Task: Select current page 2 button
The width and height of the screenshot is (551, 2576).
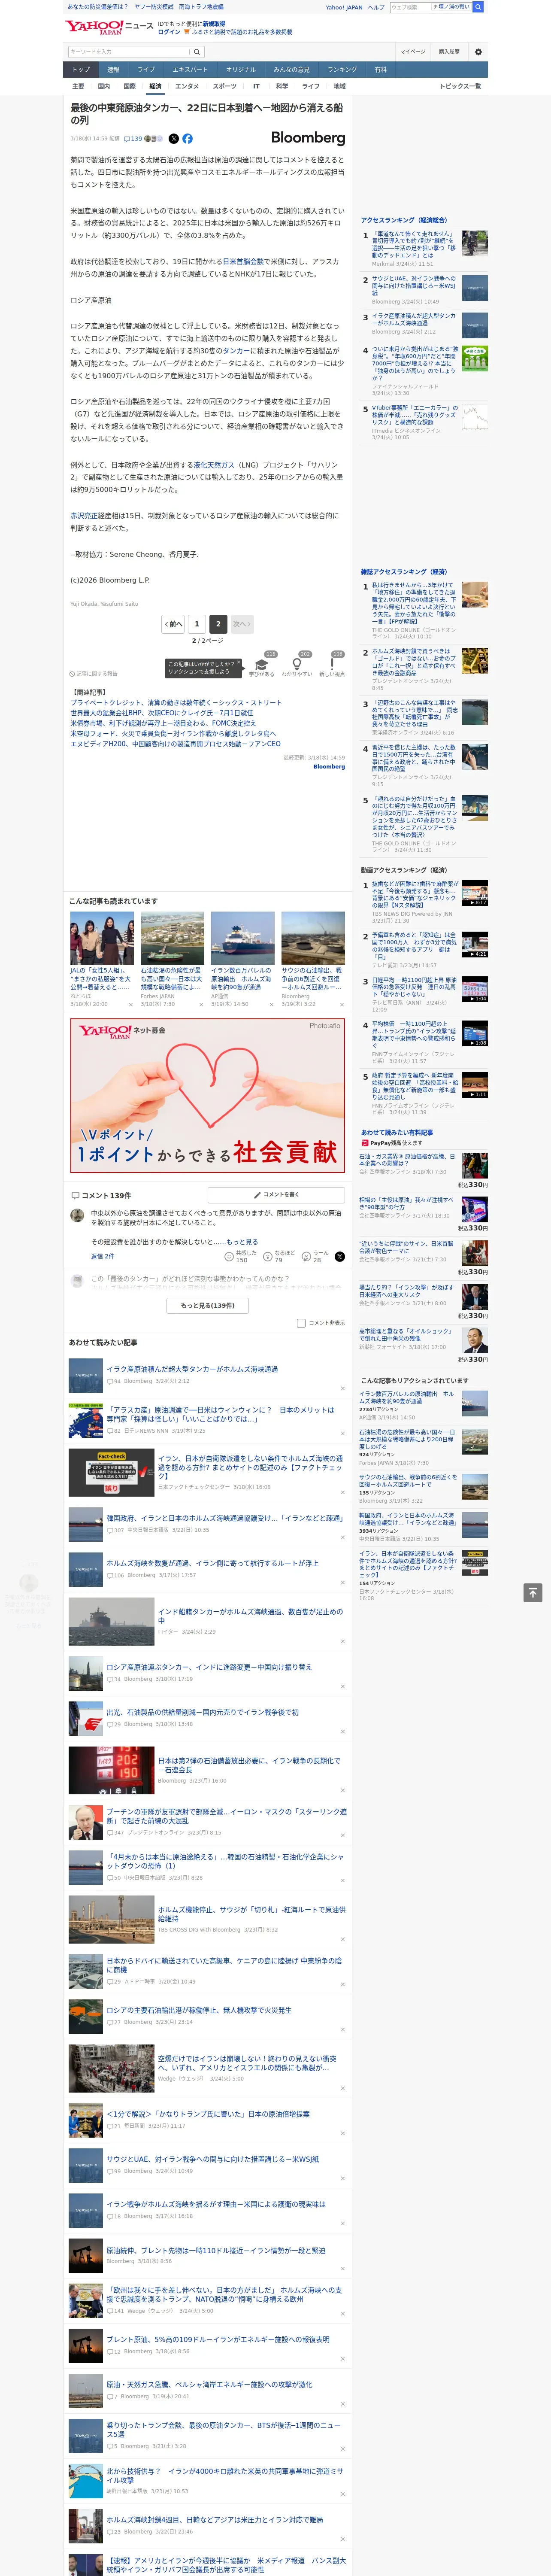Action: (x=218, y=624)
